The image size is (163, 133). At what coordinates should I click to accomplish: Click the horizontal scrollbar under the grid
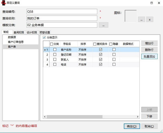pos(81,117)
